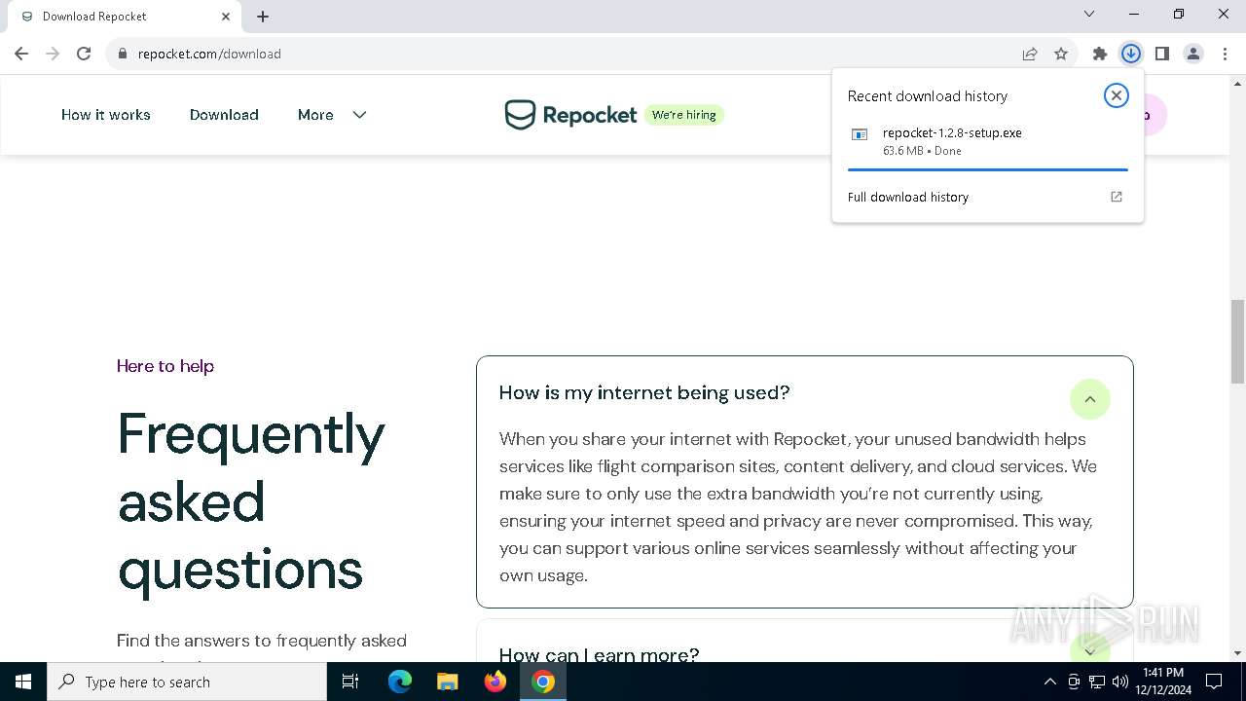The width and height of the screenshot is (1246, 701).
Task: Open repocket-1.2.8-setup.exe download entry
Action: coord(987,141)
